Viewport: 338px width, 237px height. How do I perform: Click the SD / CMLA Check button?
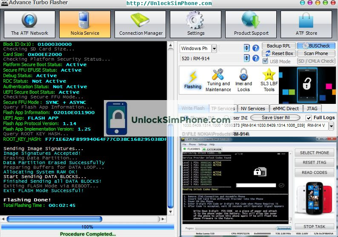coord(316,61)
